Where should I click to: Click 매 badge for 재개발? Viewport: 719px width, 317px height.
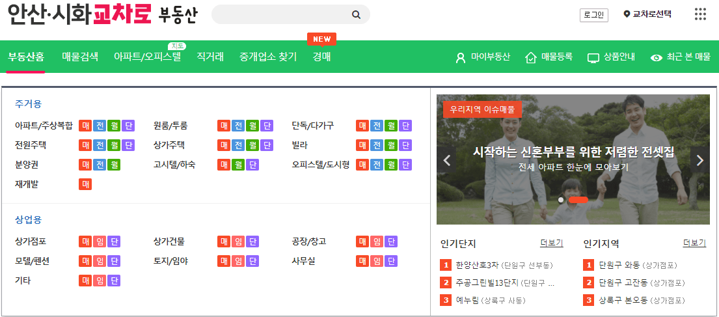[x=85, y=184]
